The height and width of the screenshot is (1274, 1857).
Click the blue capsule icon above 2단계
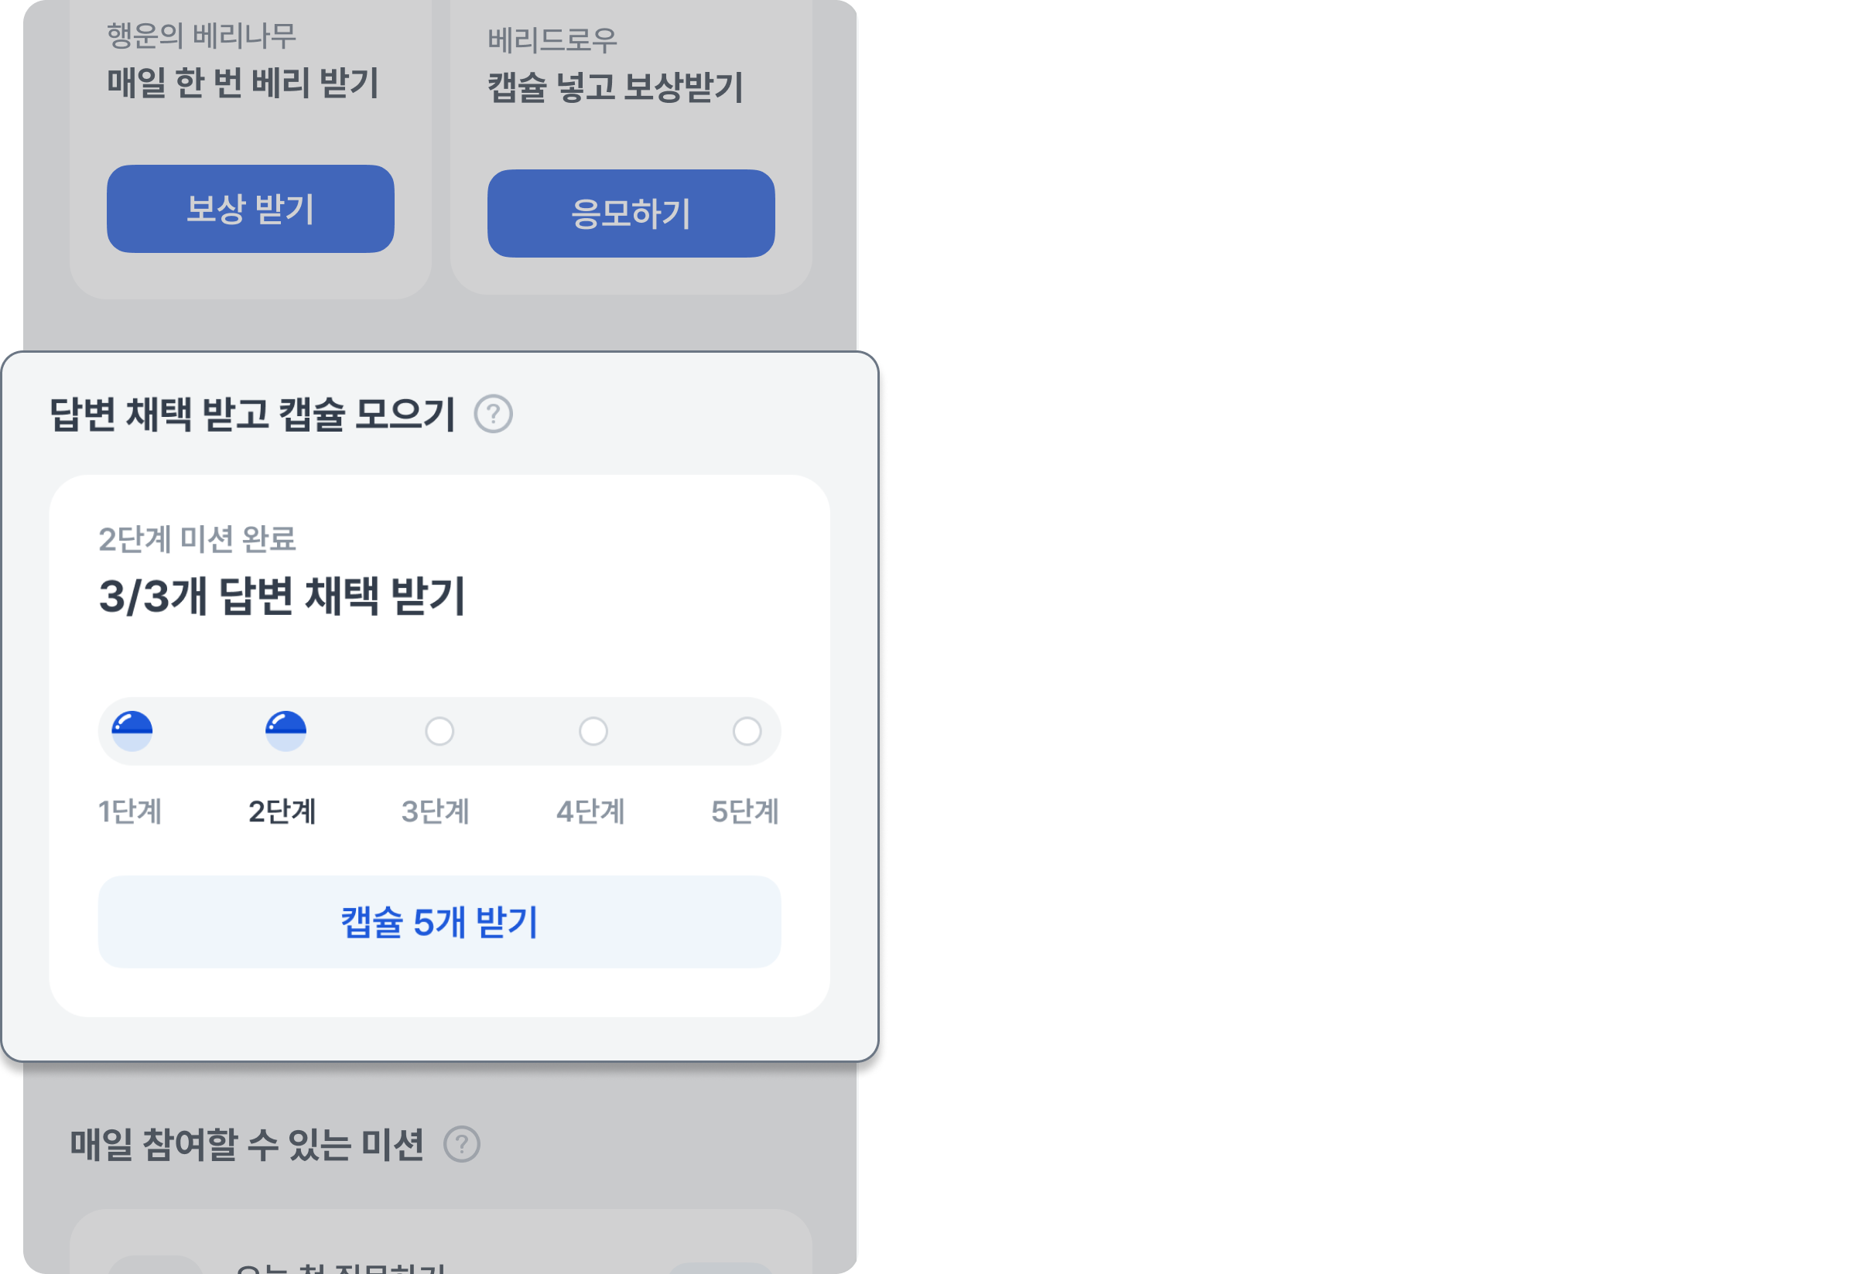[286, 730]
